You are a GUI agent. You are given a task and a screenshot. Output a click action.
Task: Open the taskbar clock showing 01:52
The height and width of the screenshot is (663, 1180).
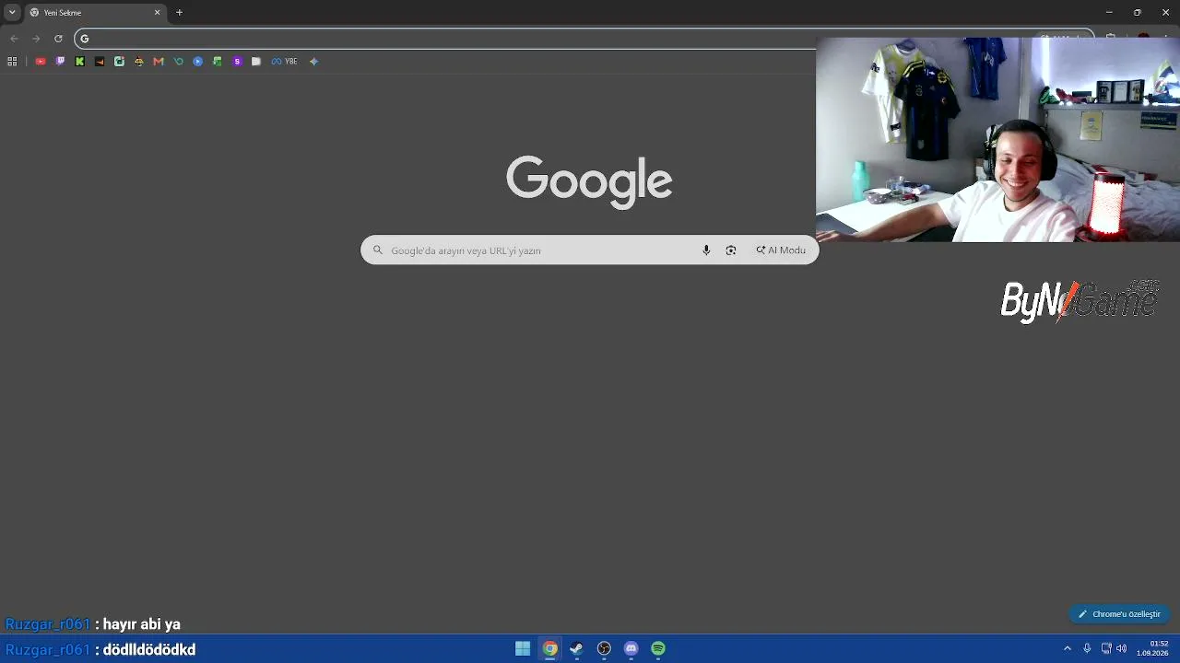pos(1152,648)
